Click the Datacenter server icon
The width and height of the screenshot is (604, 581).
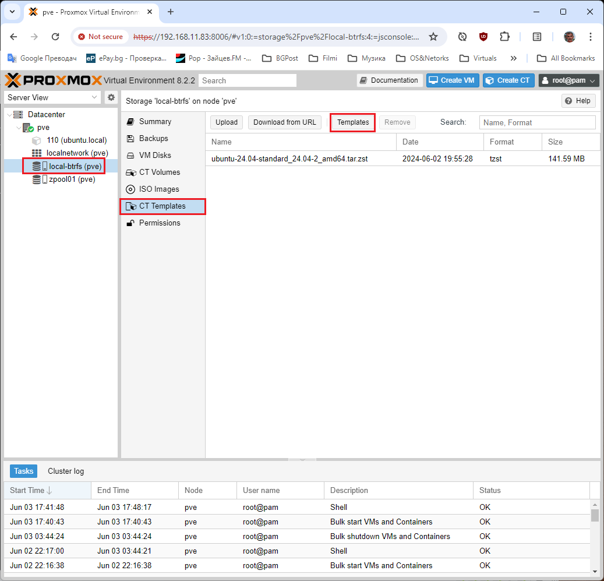[18, 114]
